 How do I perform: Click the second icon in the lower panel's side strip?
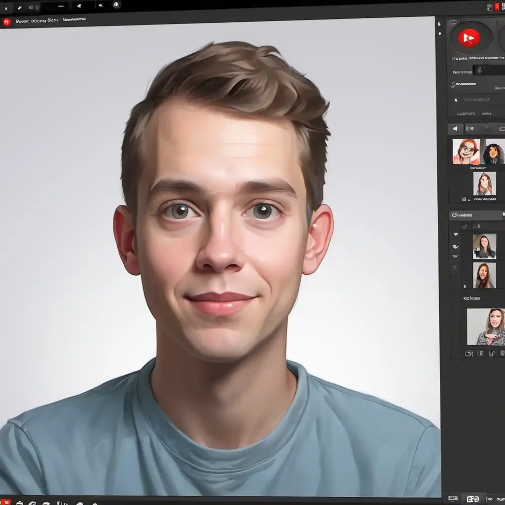click(x=455, y=246)
